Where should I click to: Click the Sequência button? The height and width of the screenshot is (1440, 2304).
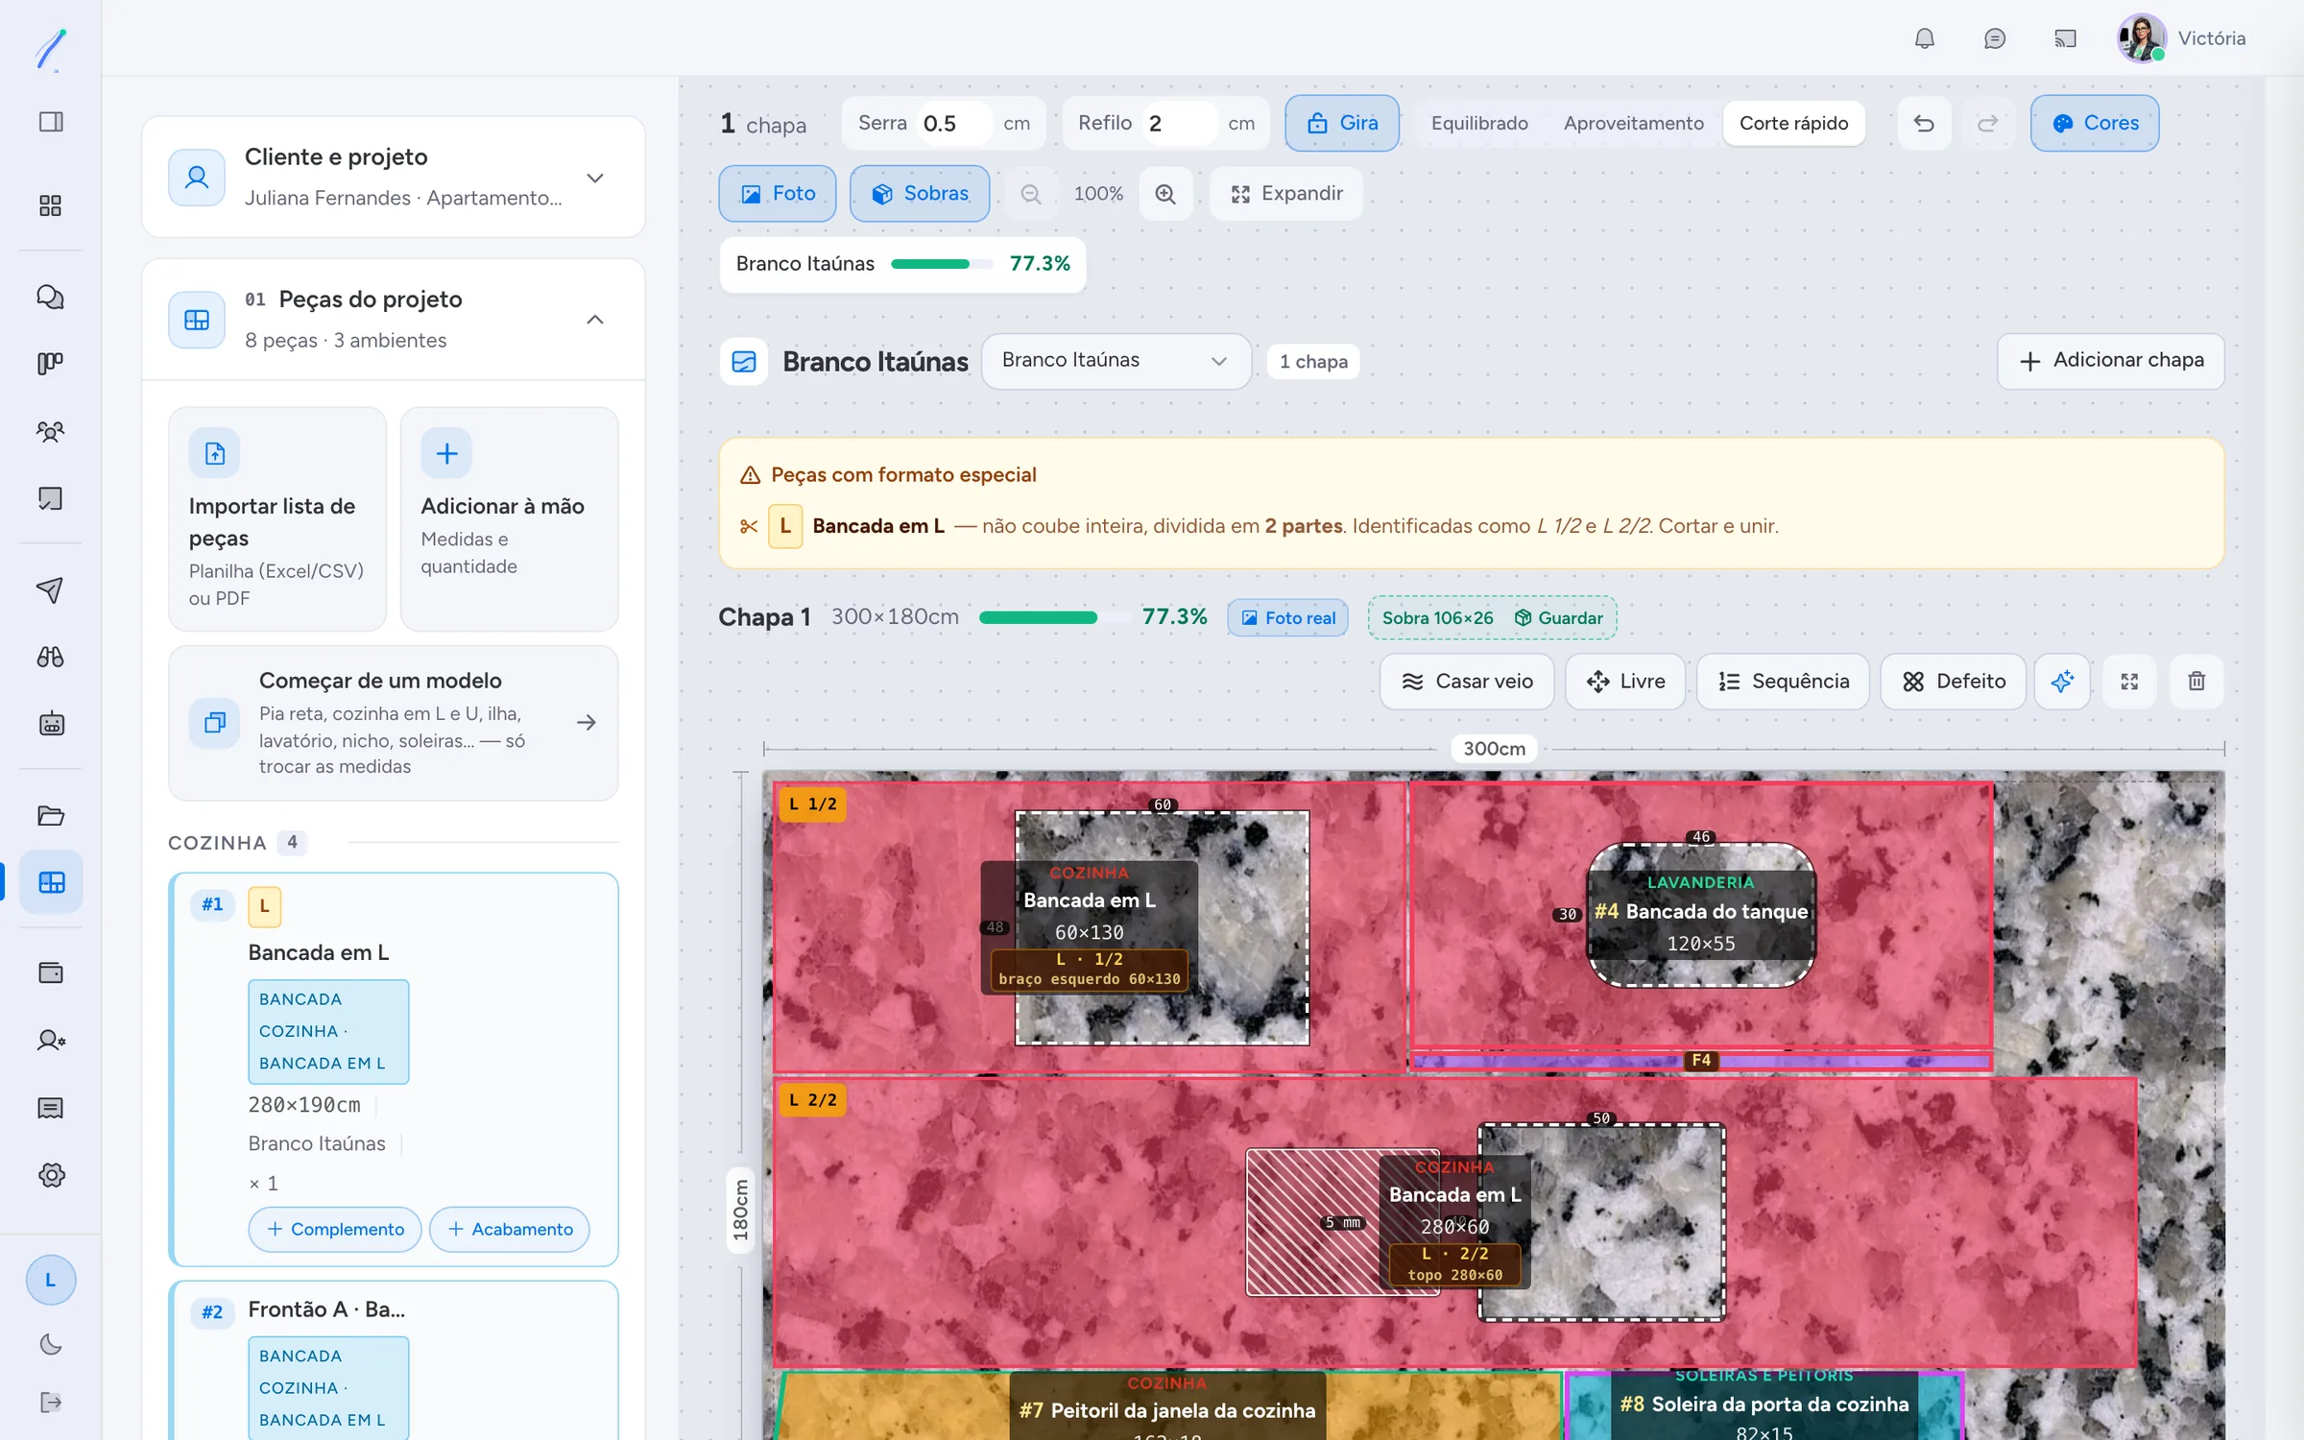click(x=1783, y=681)
